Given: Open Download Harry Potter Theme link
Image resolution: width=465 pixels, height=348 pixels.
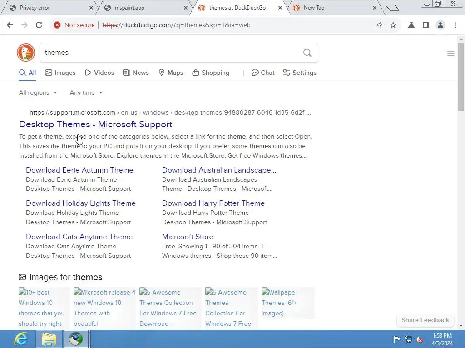Looking at the screenshot, I should (213, 203).
